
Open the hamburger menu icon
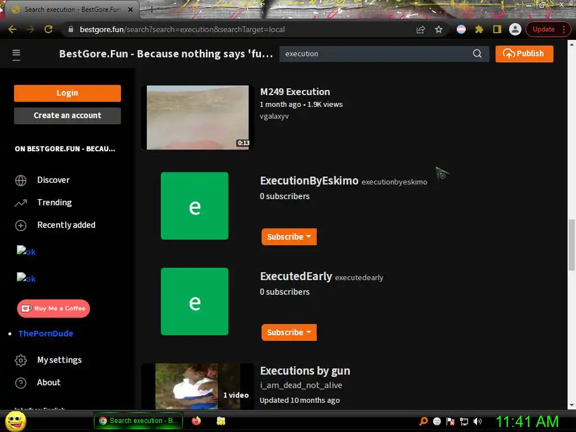coord(16,55)
